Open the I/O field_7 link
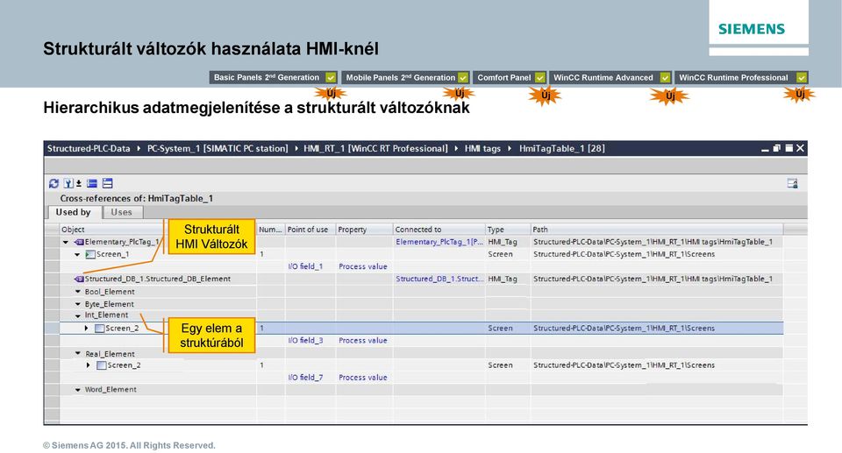The height and width of the screenshot is (453, 842). point(305,378)
